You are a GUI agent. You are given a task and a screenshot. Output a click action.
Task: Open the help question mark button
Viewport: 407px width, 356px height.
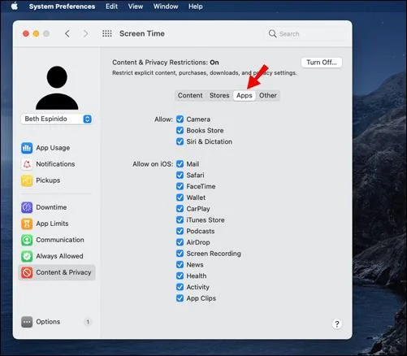tap(337, 323)
